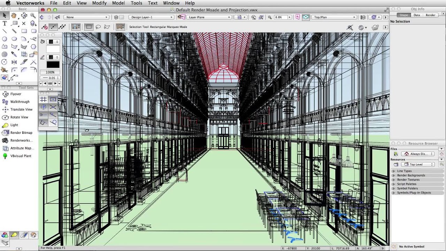Open Script Palettes in Resource Browser
This screenshot has height=251, width=446.
407,184
